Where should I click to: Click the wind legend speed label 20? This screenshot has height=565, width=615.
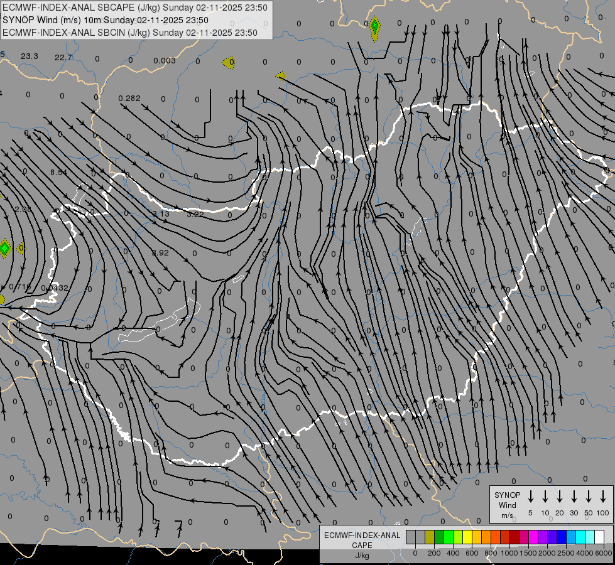[560, 513]
